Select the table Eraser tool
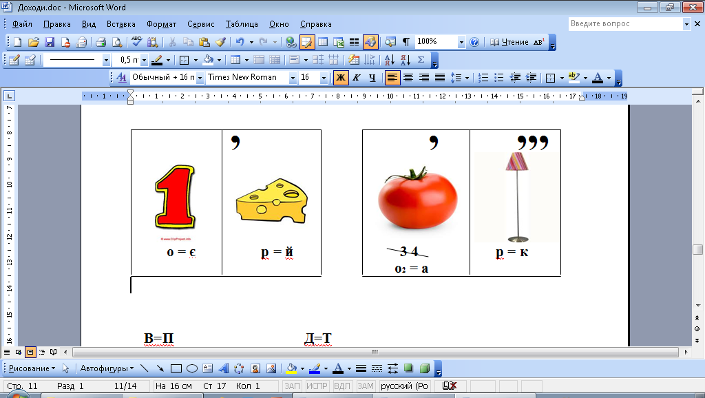 click(x=30, y=60)
